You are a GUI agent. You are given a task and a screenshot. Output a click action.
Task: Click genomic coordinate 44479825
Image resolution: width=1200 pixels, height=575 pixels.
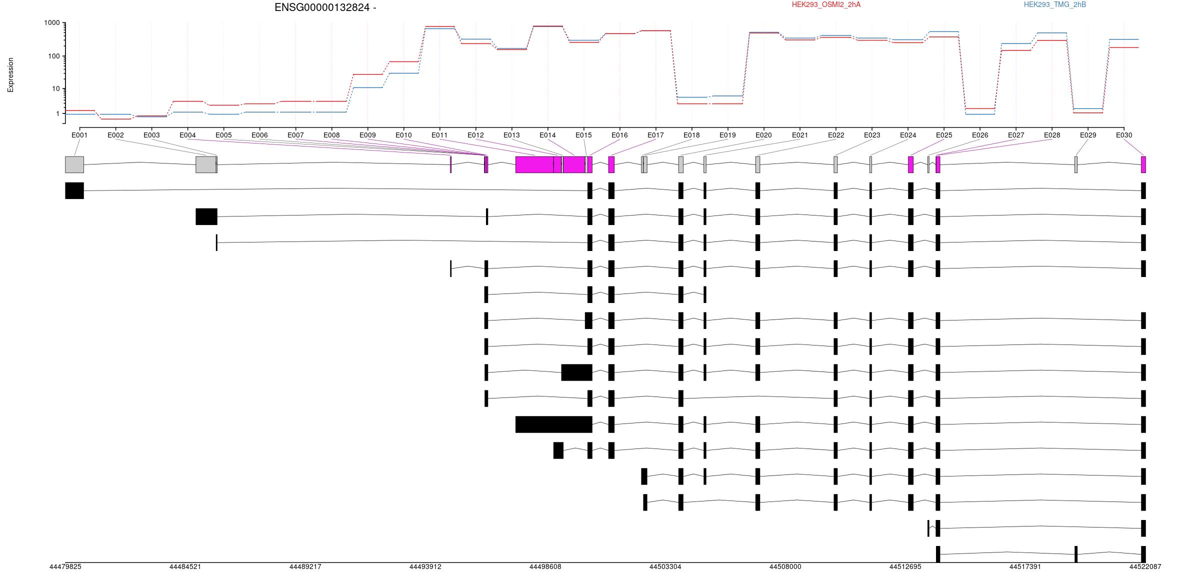click(x=65, y=567)
